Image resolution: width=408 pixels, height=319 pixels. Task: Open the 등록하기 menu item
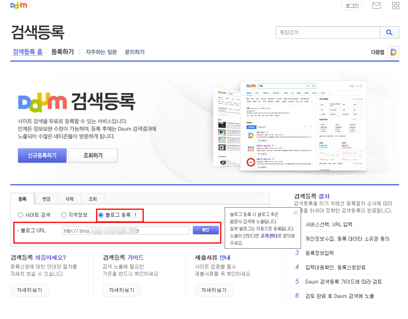coord(62,52)
